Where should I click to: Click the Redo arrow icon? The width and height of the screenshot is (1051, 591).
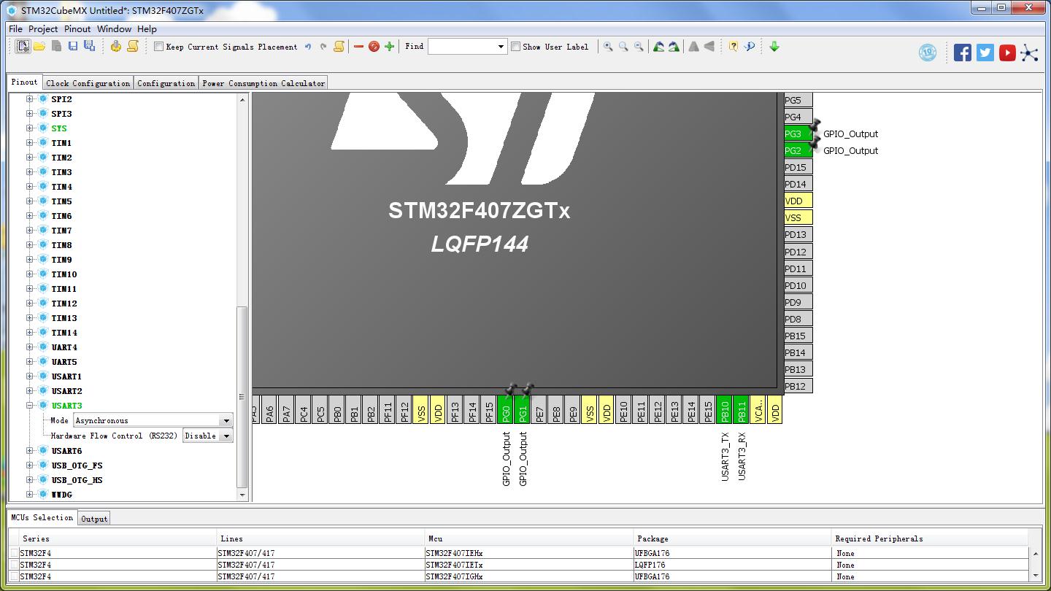[x=323, y=47]
